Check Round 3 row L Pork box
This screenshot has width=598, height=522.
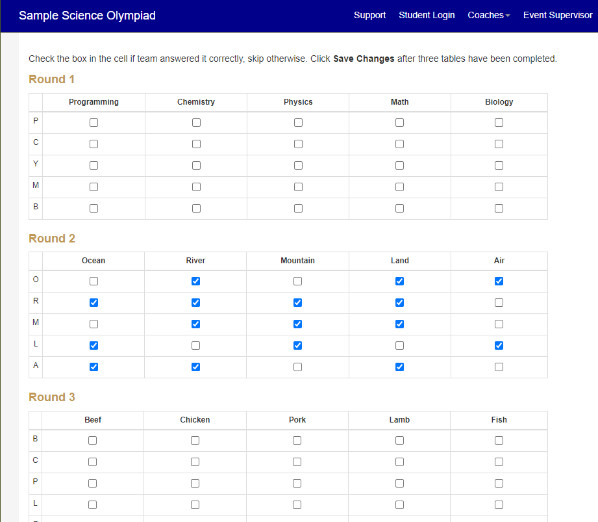pyautogui.click(x=297, y=504)
